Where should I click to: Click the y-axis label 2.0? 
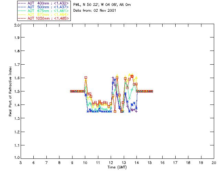coord(17,25)
